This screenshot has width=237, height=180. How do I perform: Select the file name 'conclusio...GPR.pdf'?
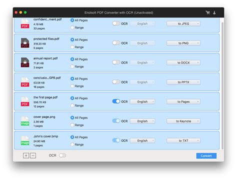pyautogui.click(x=47, y=78)
